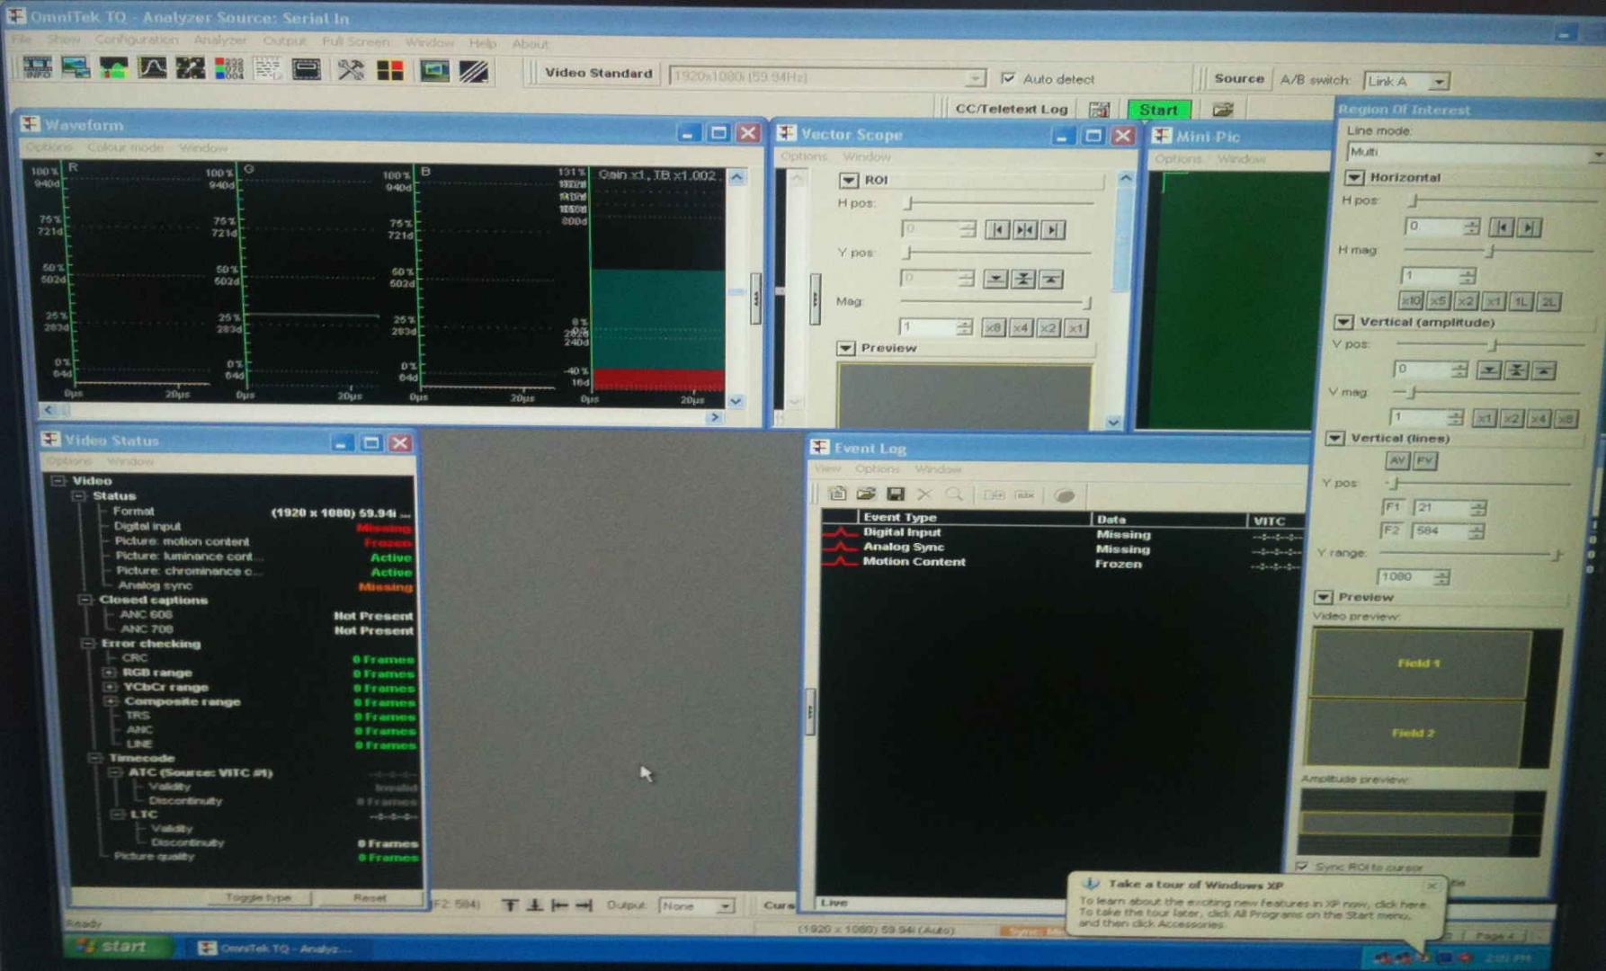Click the x2 V mag button
The height and width of the screenshot is (971, 1606).
point(1511,418)
